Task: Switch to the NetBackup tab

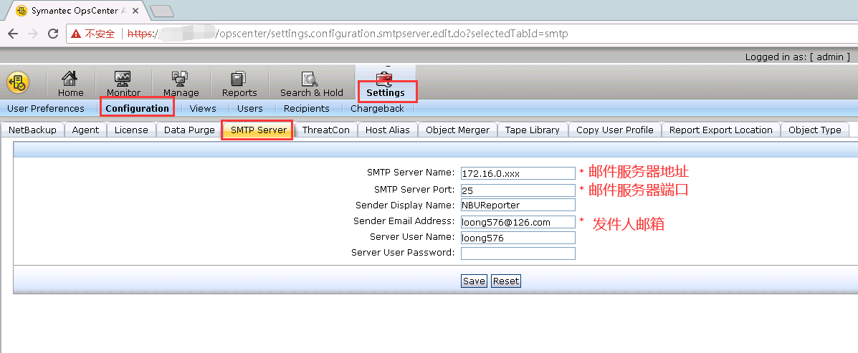Action: (33, 130)
